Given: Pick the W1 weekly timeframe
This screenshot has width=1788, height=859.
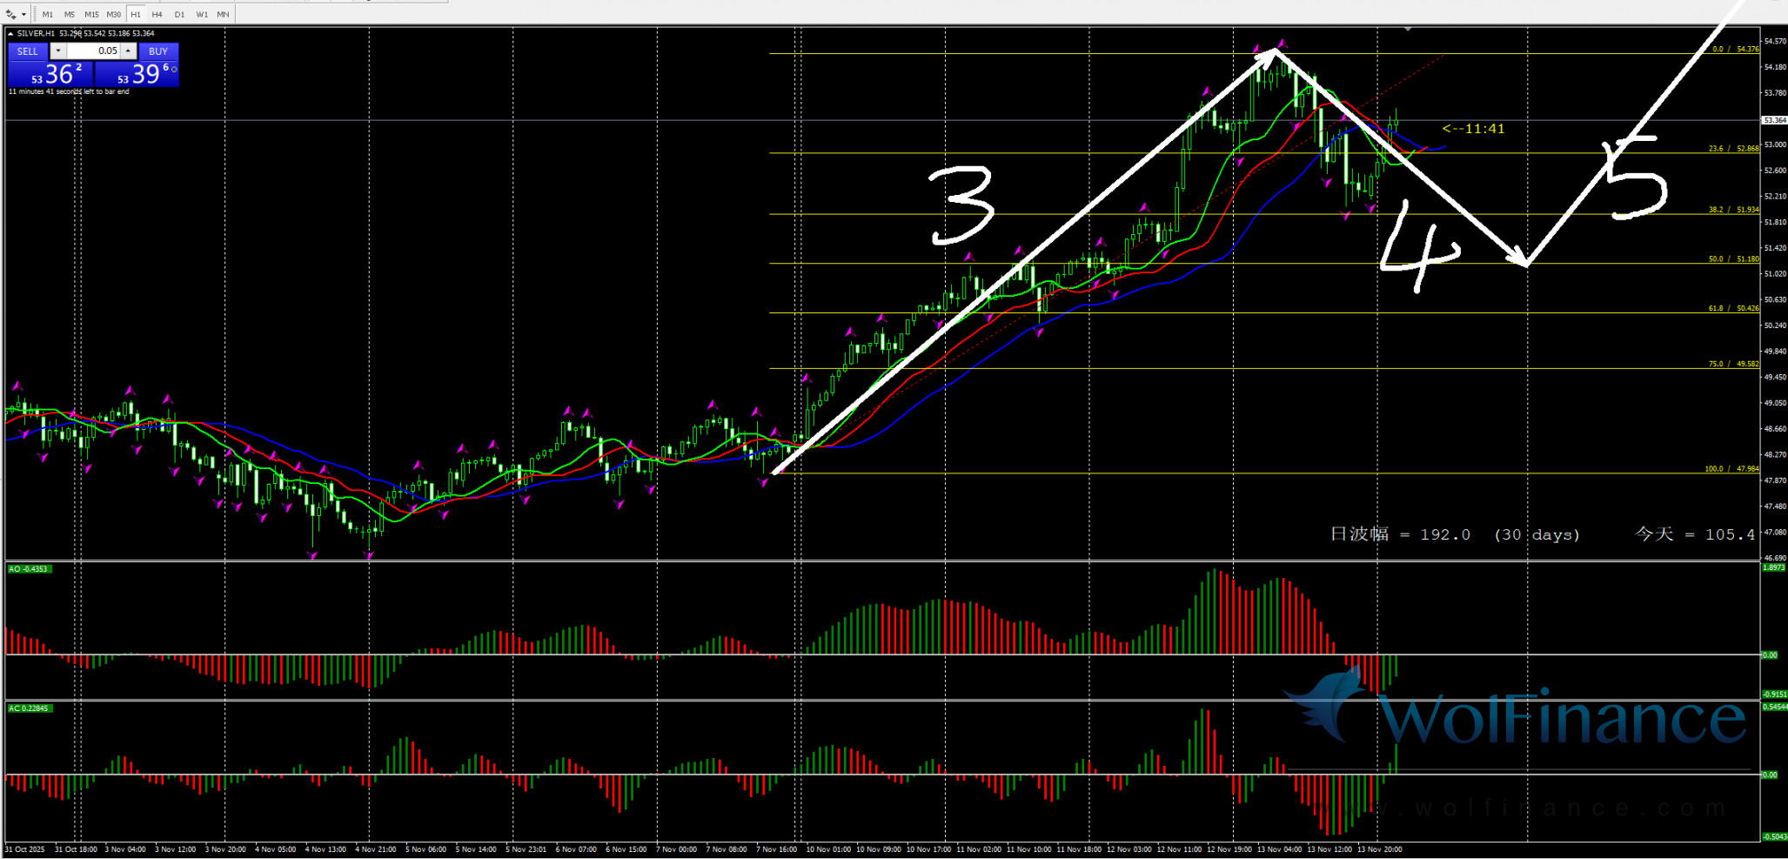Looking at the screenshot, I should click(202, 15).
